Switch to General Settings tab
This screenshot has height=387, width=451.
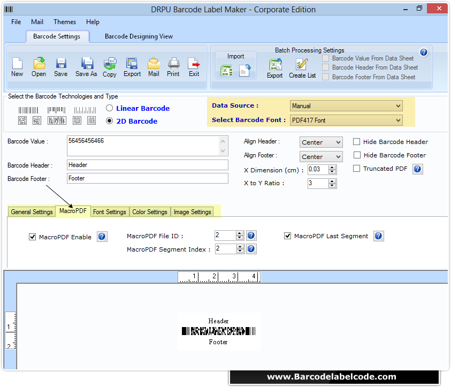click(x=32, y=212)
